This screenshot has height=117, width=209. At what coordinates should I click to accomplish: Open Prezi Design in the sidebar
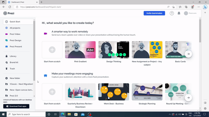click(15, 40)
